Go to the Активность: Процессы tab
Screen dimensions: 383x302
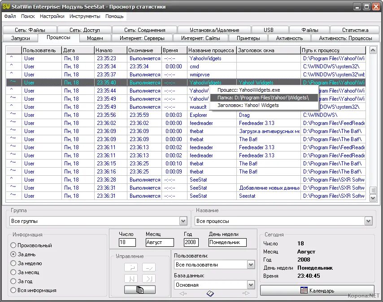coord(345,38)
